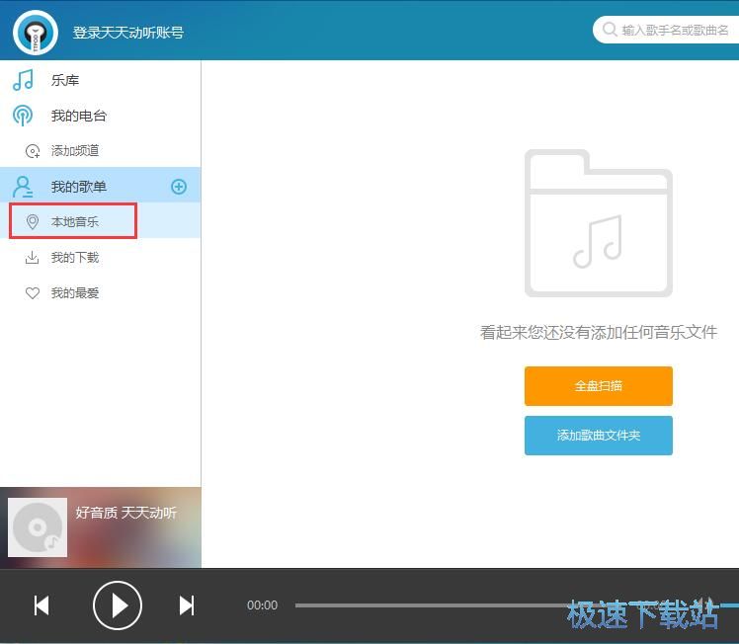Click the download tray icon beside 我的下载
739x644 pixels.
32,257
